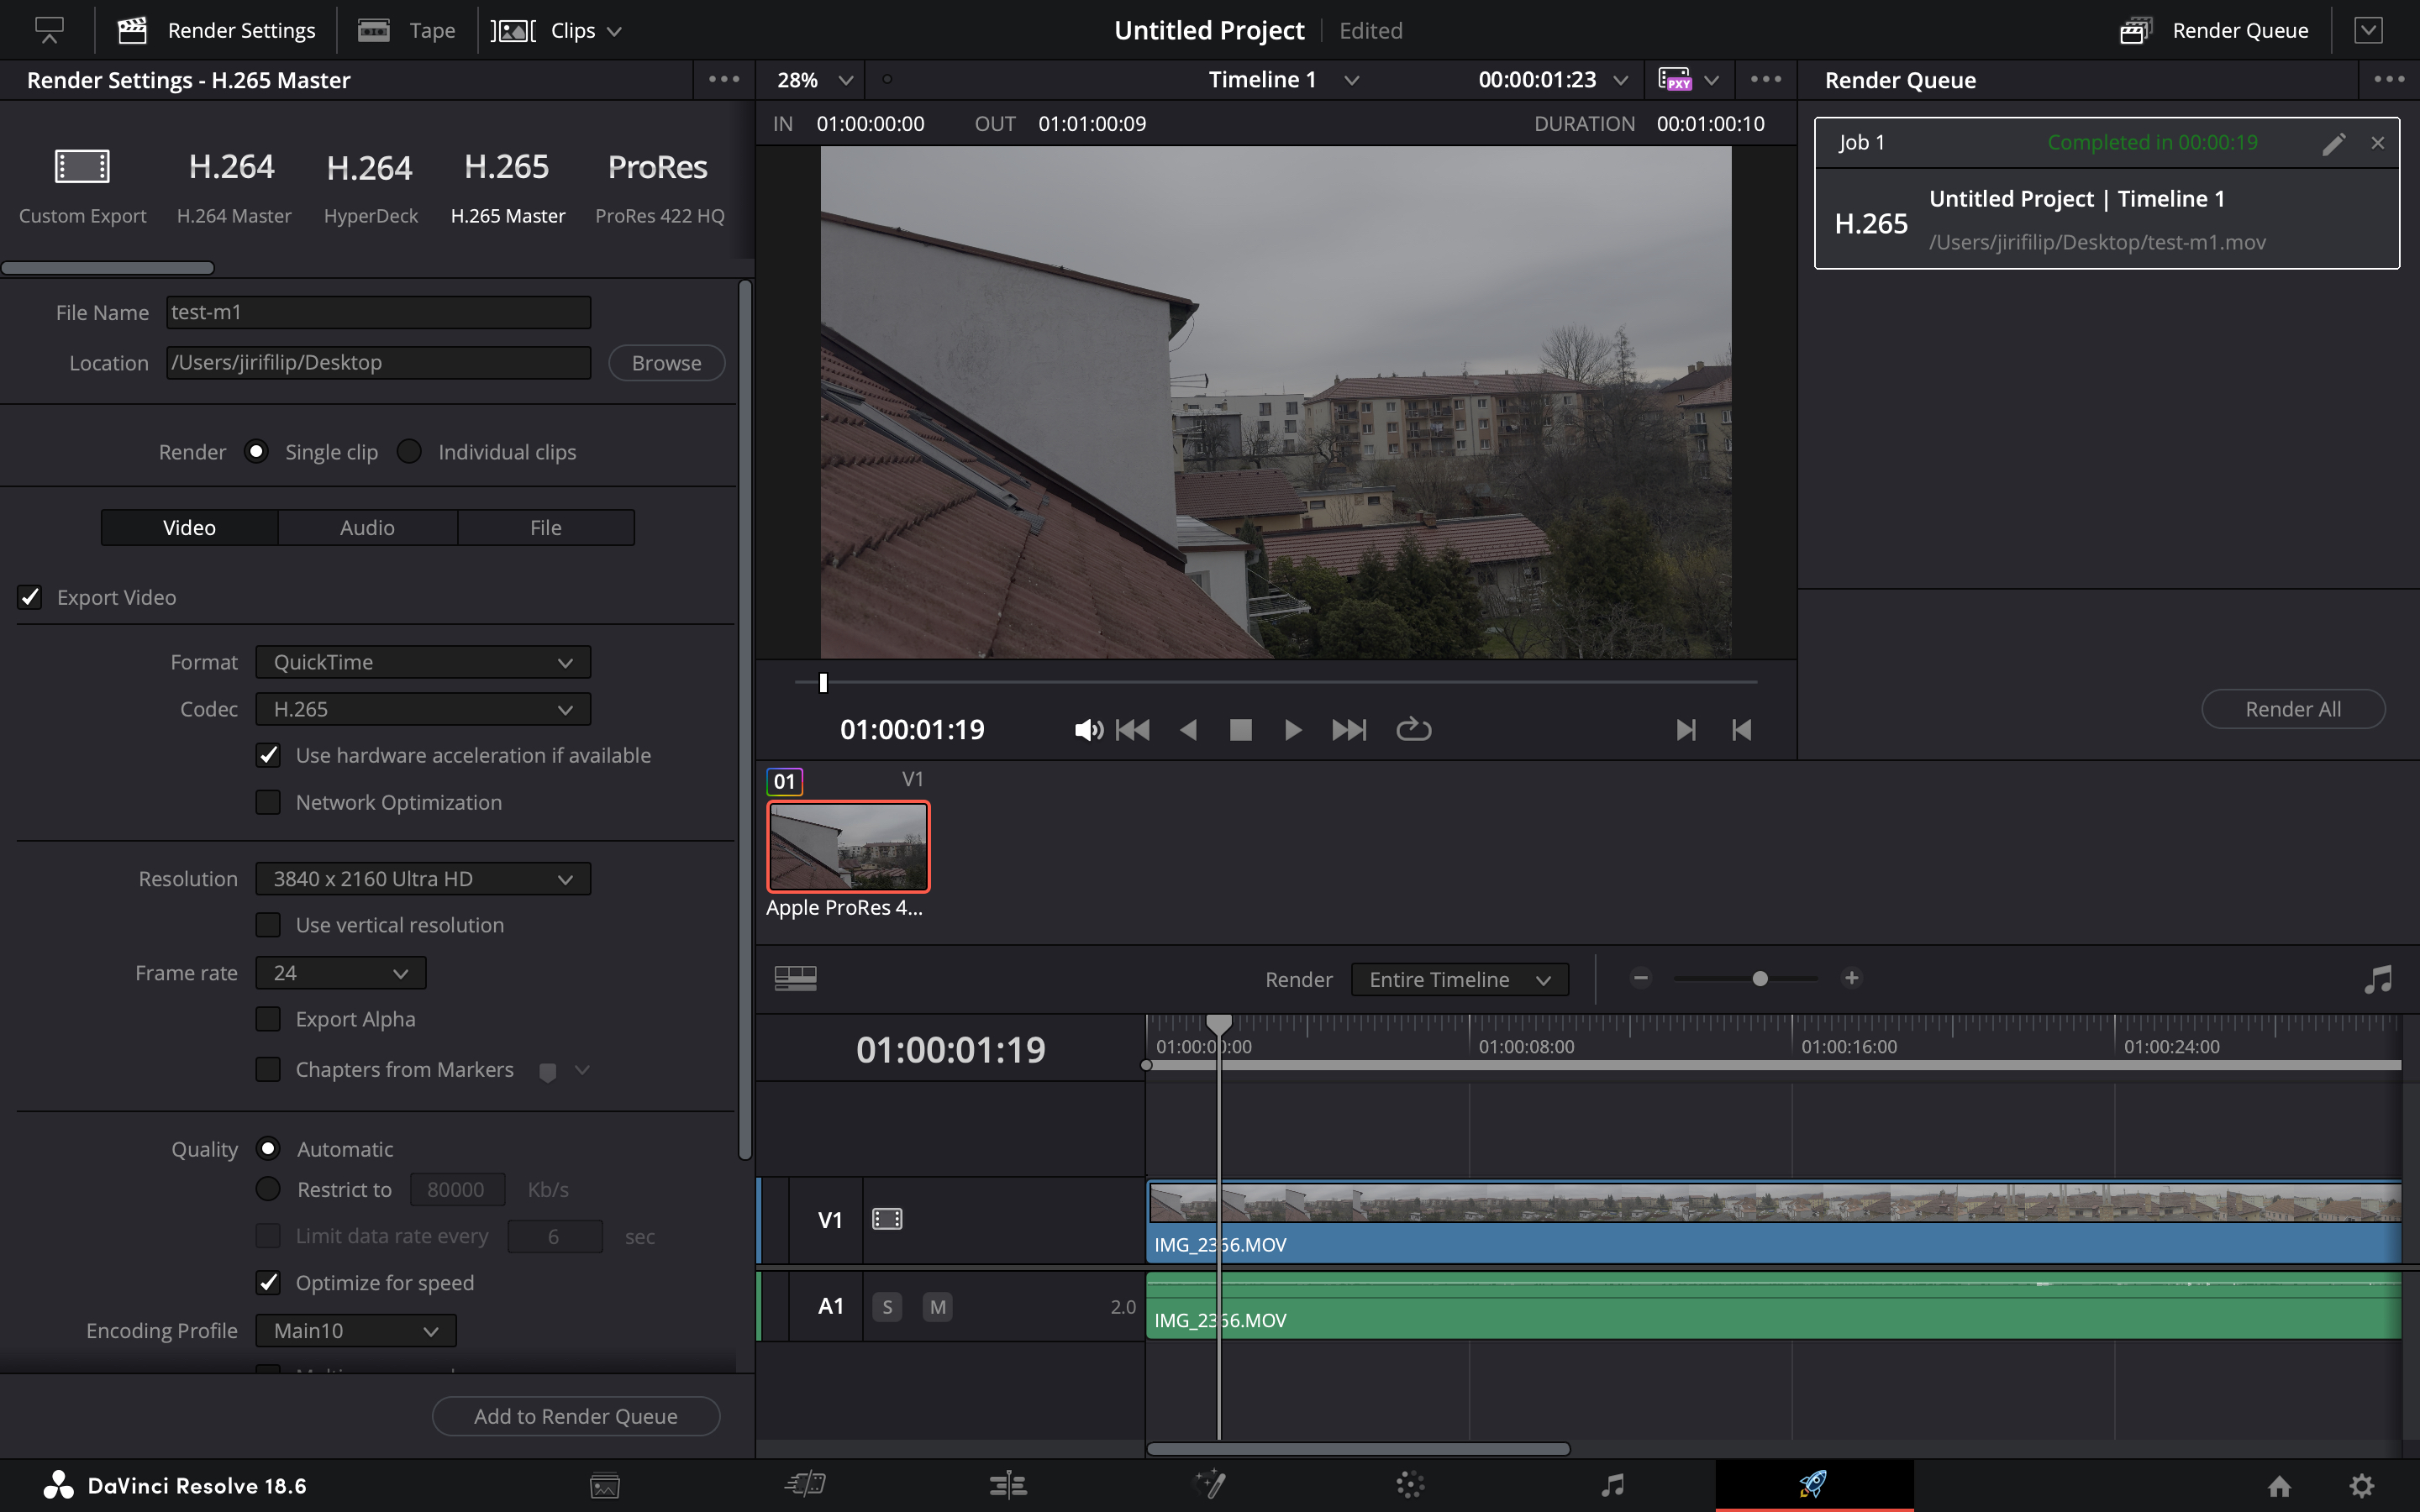Viewport: 2420px width, 1512px height.
Task: Open the Codec H.265 dropdown
Action: [423, 709]
